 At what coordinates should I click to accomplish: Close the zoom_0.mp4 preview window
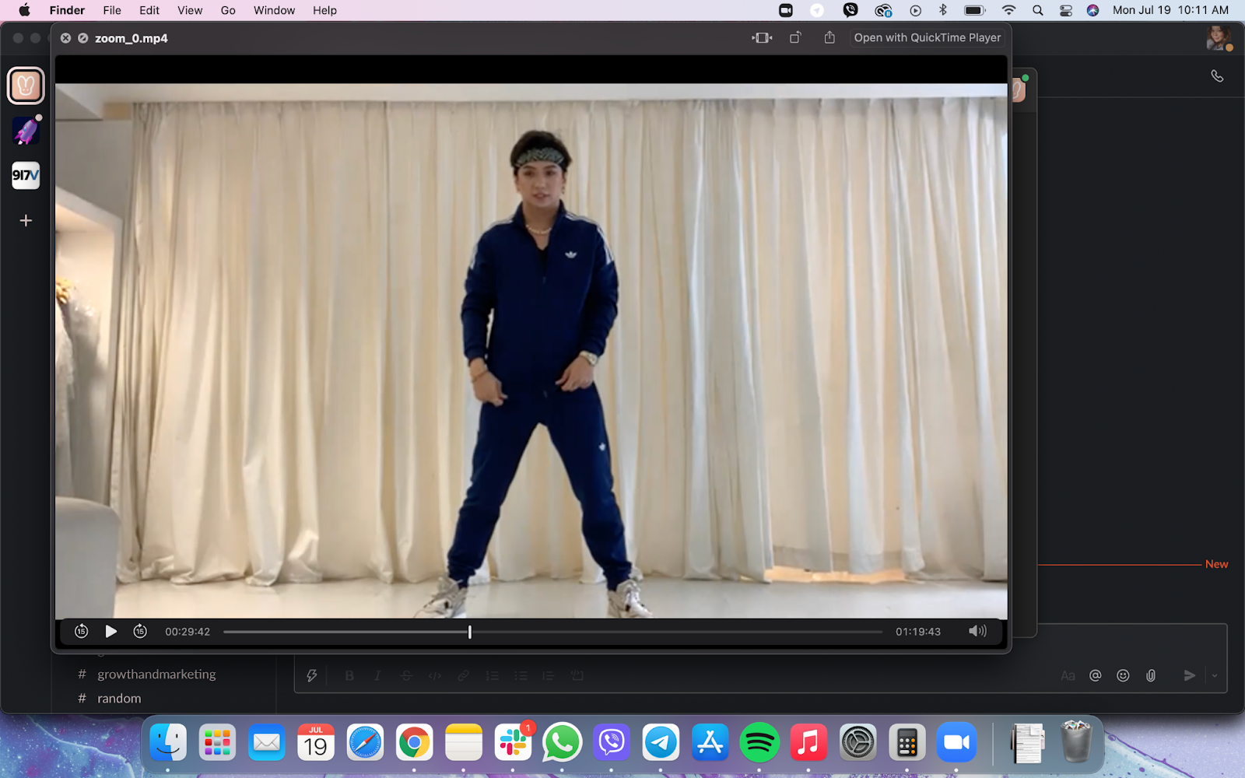(x=66, y=38)
